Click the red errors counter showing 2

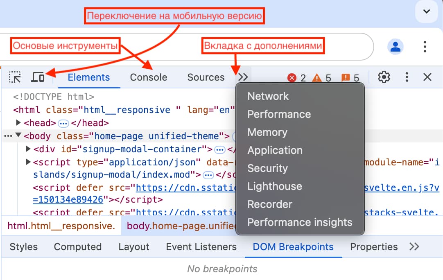tap(296, 78)
